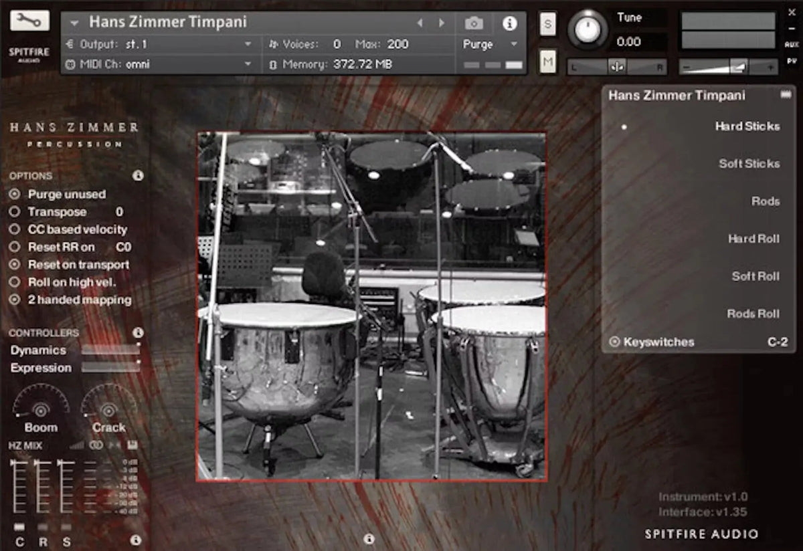Enable the 2 handed mapping option
Viewport: 803px width, 551px height.
[15, 300]
